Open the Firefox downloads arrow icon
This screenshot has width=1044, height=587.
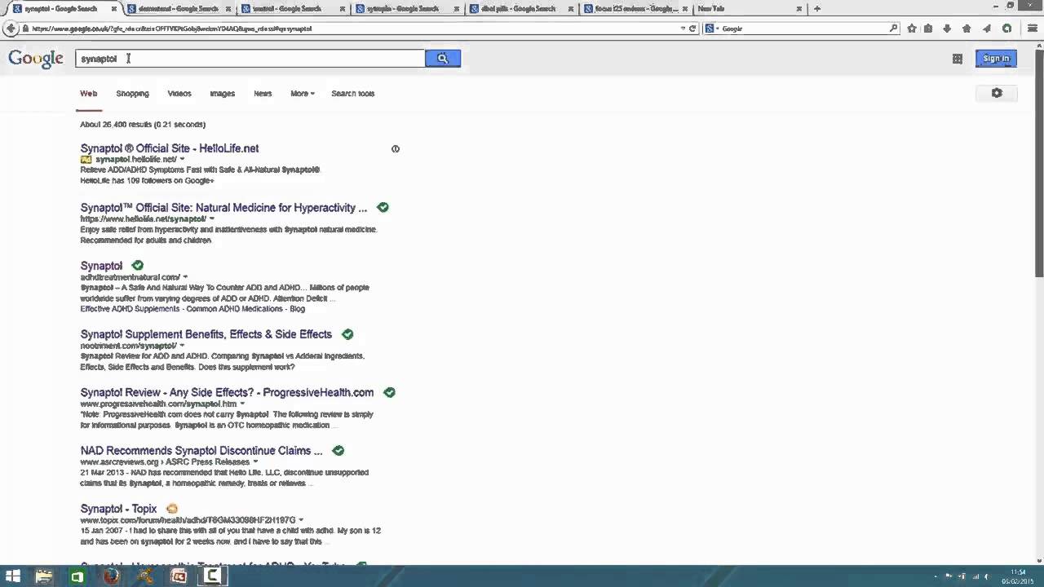(947, 29)
